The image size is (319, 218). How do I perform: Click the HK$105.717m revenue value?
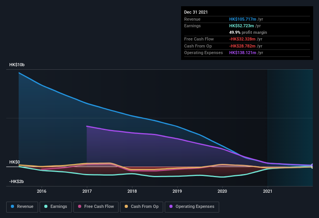tap(242, 19)
